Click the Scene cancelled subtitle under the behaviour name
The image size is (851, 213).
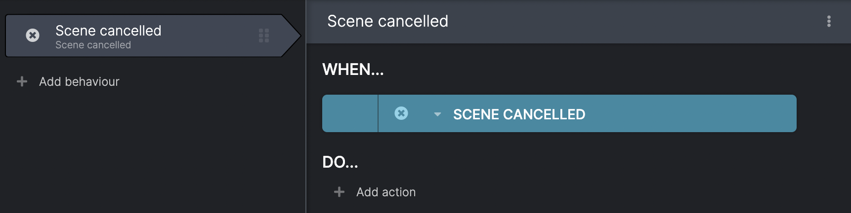[93, 45]
